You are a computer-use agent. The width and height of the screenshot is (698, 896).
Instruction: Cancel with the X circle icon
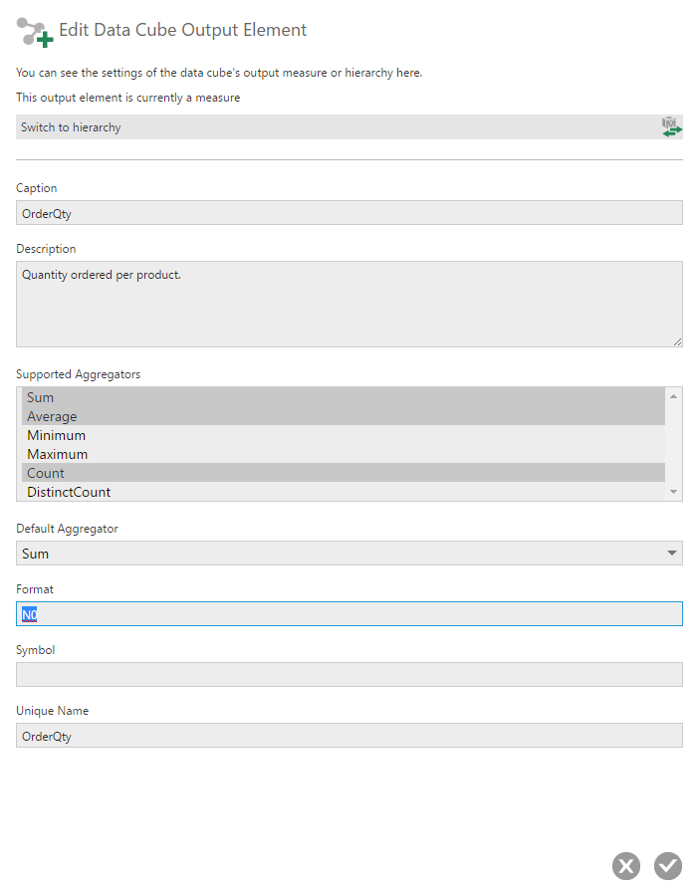click(626, 866)
